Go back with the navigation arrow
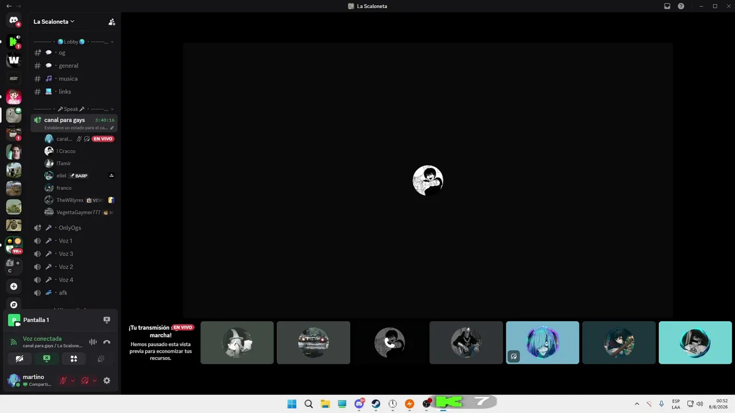 [9, 6]
